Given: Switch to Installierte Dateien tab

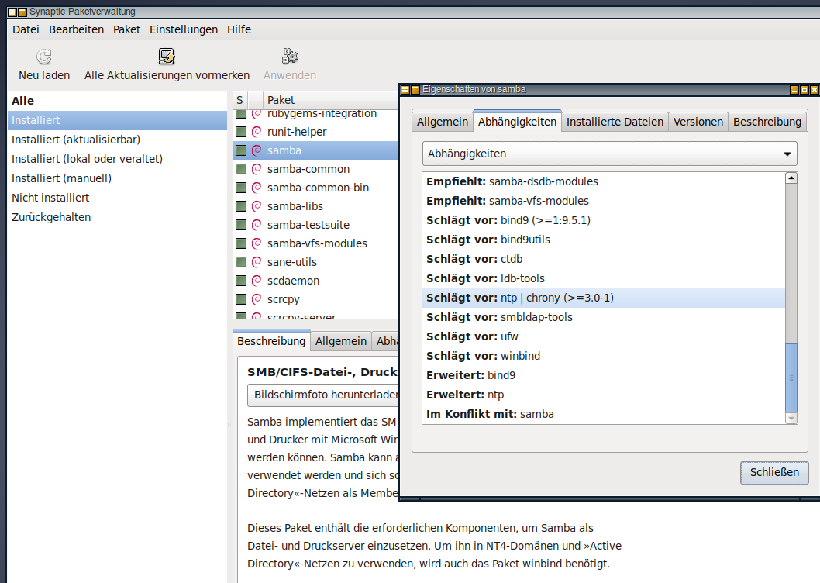Looking at the screenshot, I should pos(615,122).
